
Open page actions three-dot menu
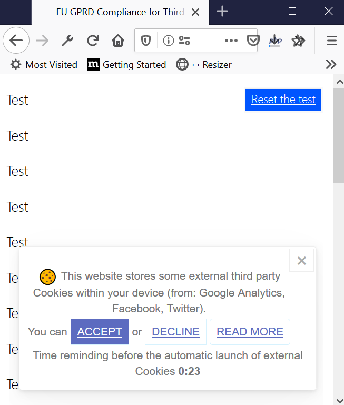(x=231, y=41)
